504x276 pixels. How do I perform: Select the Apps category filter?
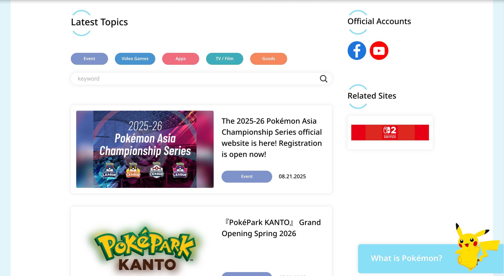[181, 59]
